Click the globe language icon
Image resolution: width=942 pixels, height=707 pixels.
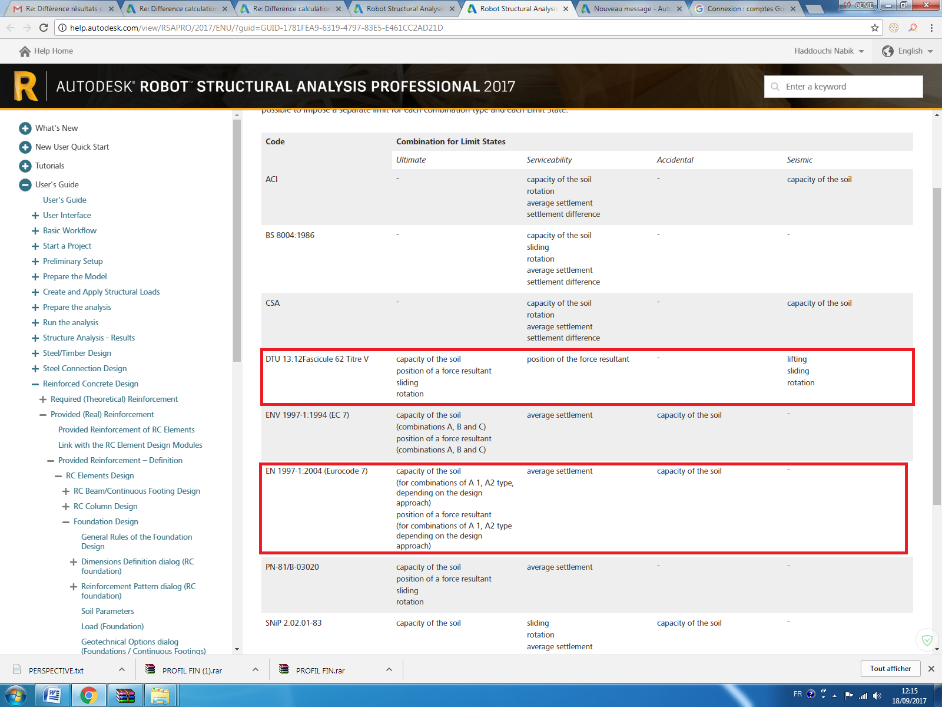coord(888,51)
